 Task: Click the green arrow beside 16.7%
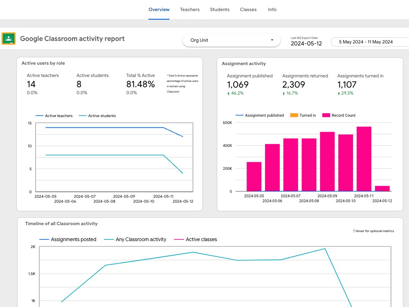pyautogui.click(x=283, y=93)
